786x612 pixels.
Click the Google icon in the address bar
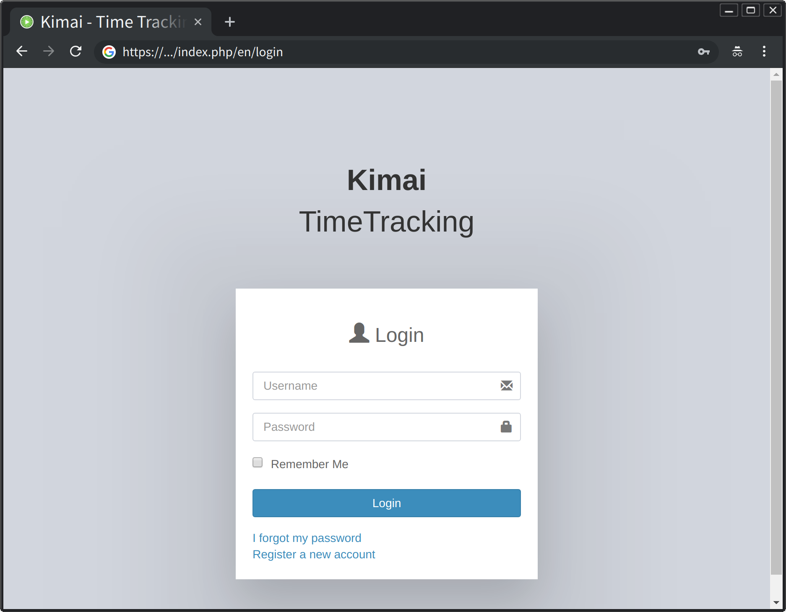coord(109,52)
